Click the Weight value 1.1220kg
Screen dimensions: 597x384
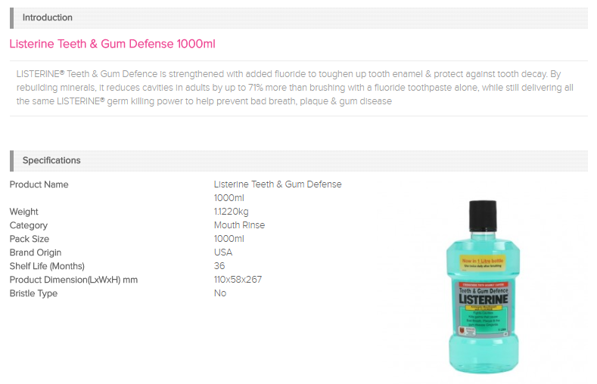[231, 212]
